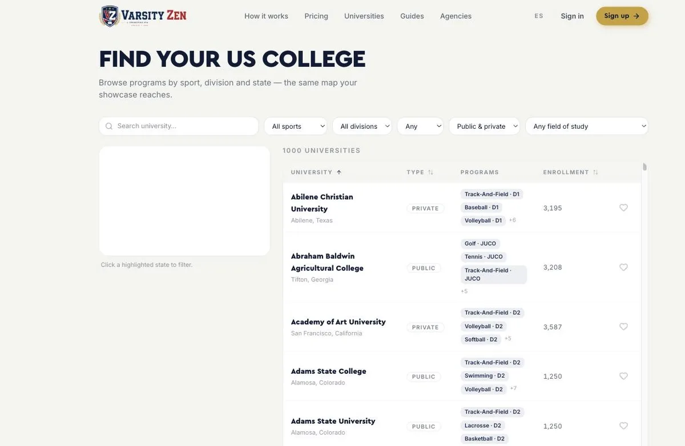685x446 pixels.
Task: Open the All sports dropdown
Action: 296,126
